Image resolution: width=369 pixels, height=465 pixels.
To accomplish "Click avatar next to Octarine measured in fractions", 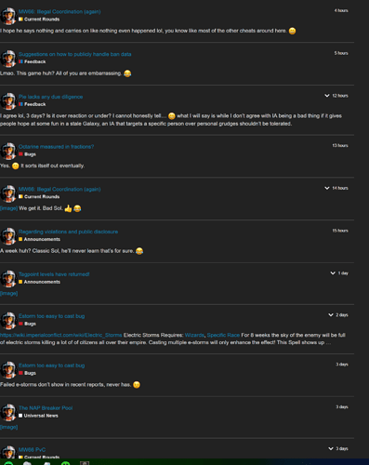I will [x=8, y=151].
